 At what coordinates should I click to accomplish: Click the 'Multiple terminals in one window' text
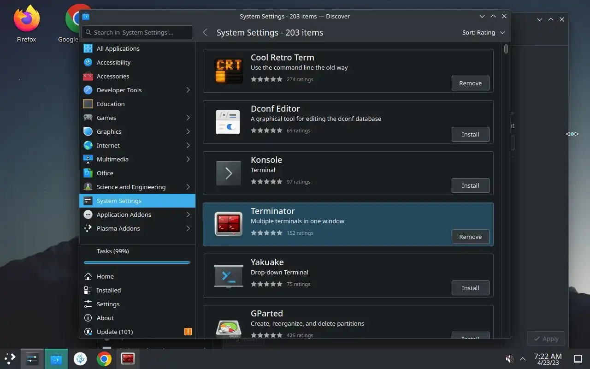point(297,221)
